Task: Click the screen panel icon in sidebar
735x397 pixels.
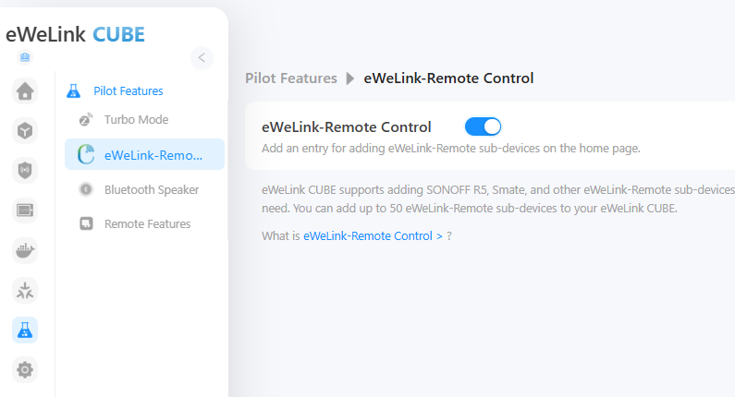Action: click(25, 210)
